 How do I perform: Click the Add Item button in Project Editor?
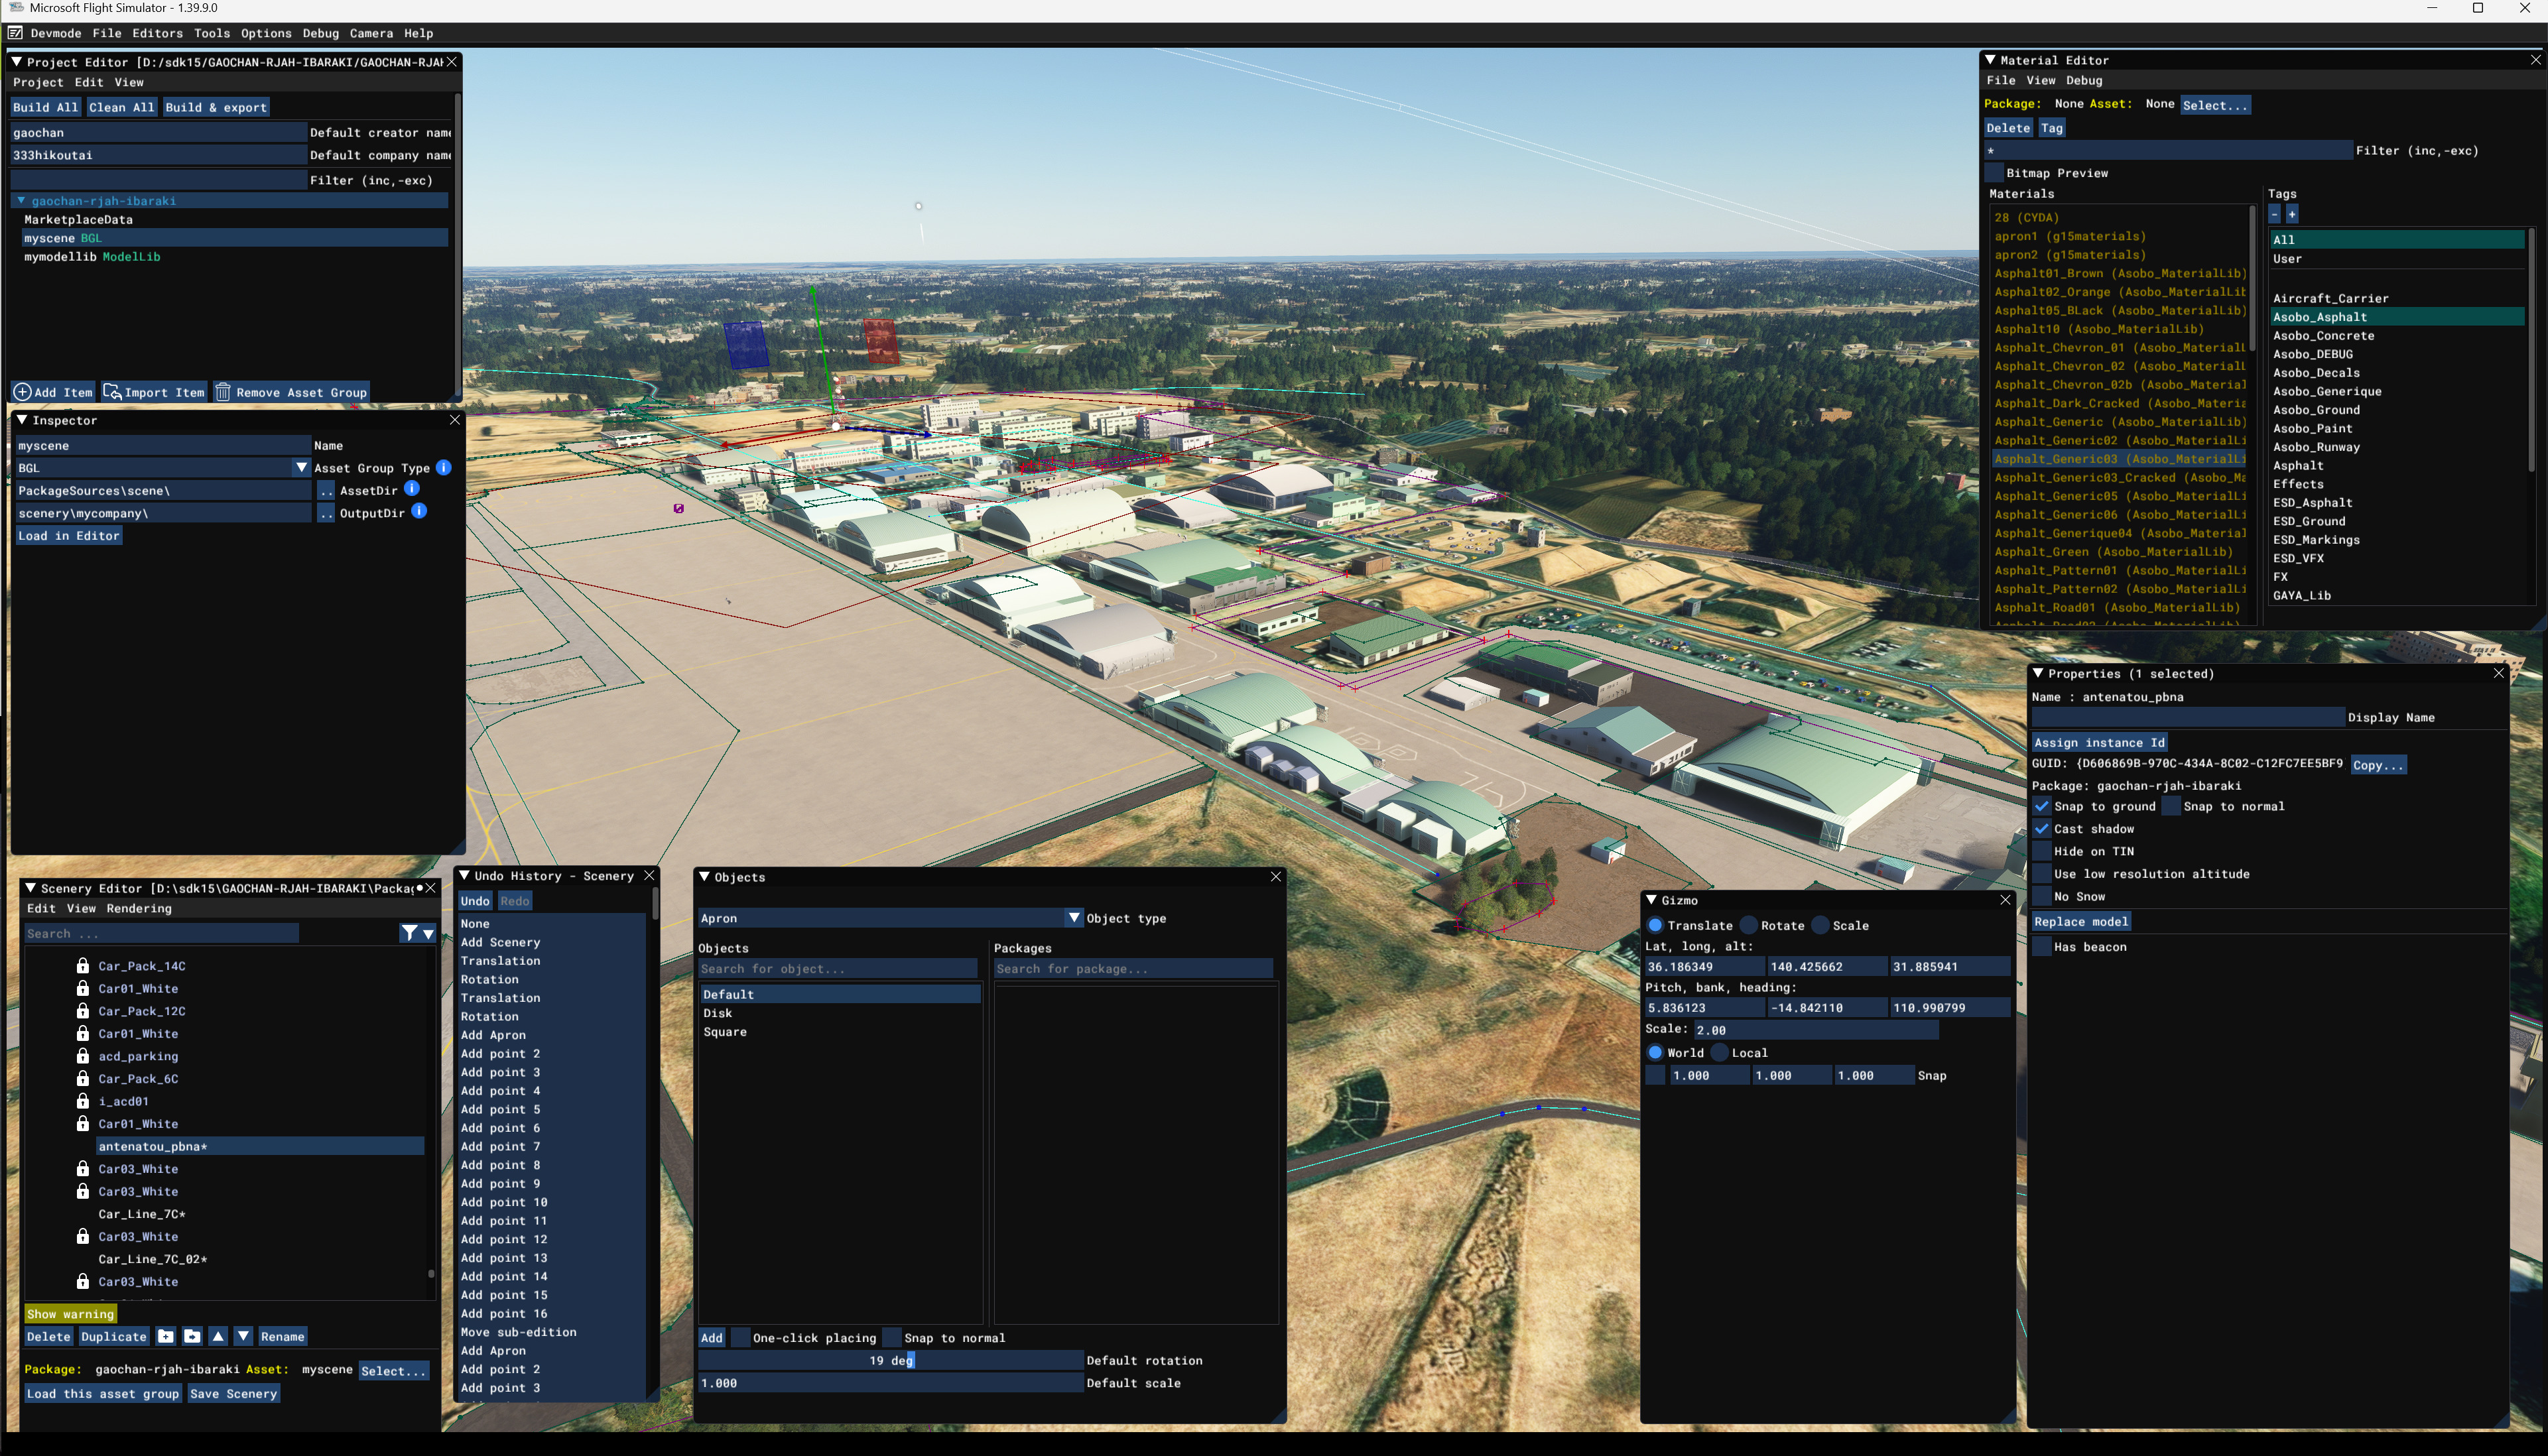(53, 392)
